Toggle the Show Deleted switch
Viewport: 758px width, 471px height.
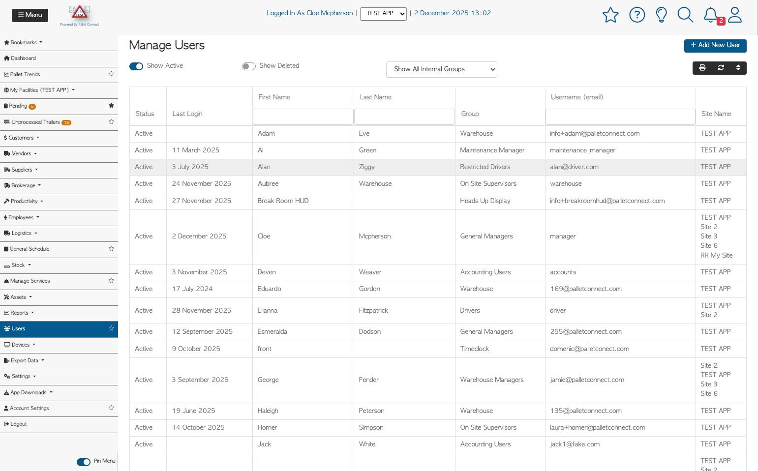[249, 66]
